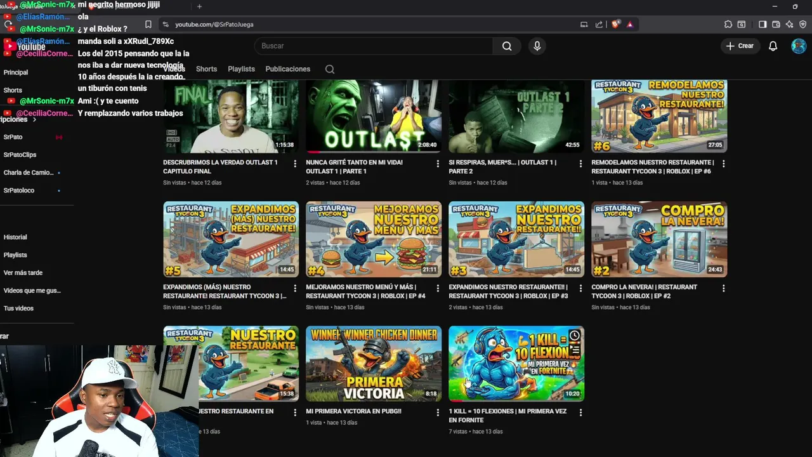
Task: Open options menu for Expandimos Nuestro Restaurante EP #3
Action: [580, 288]
